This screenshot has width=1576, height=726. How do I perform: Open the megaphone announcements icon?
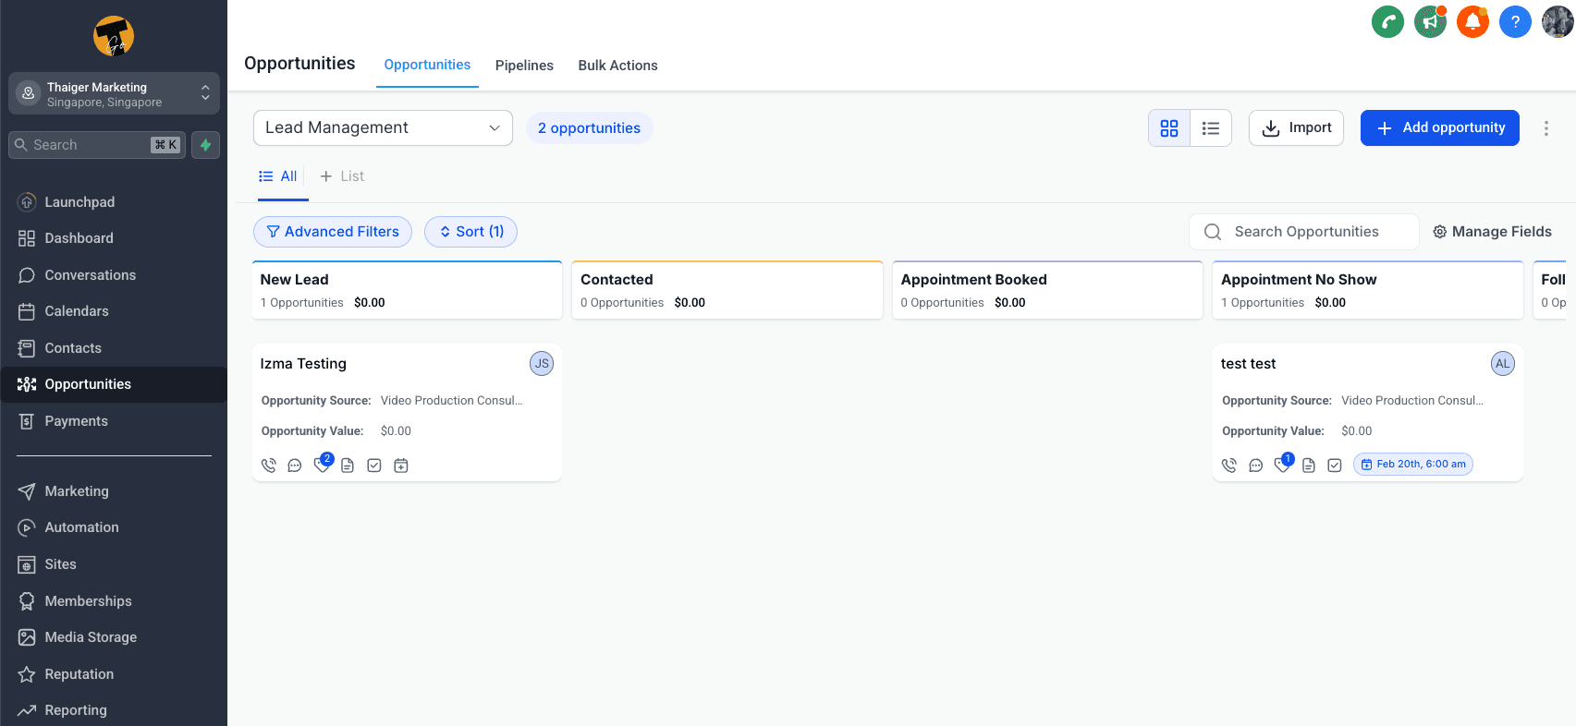tap(1430, 21)
